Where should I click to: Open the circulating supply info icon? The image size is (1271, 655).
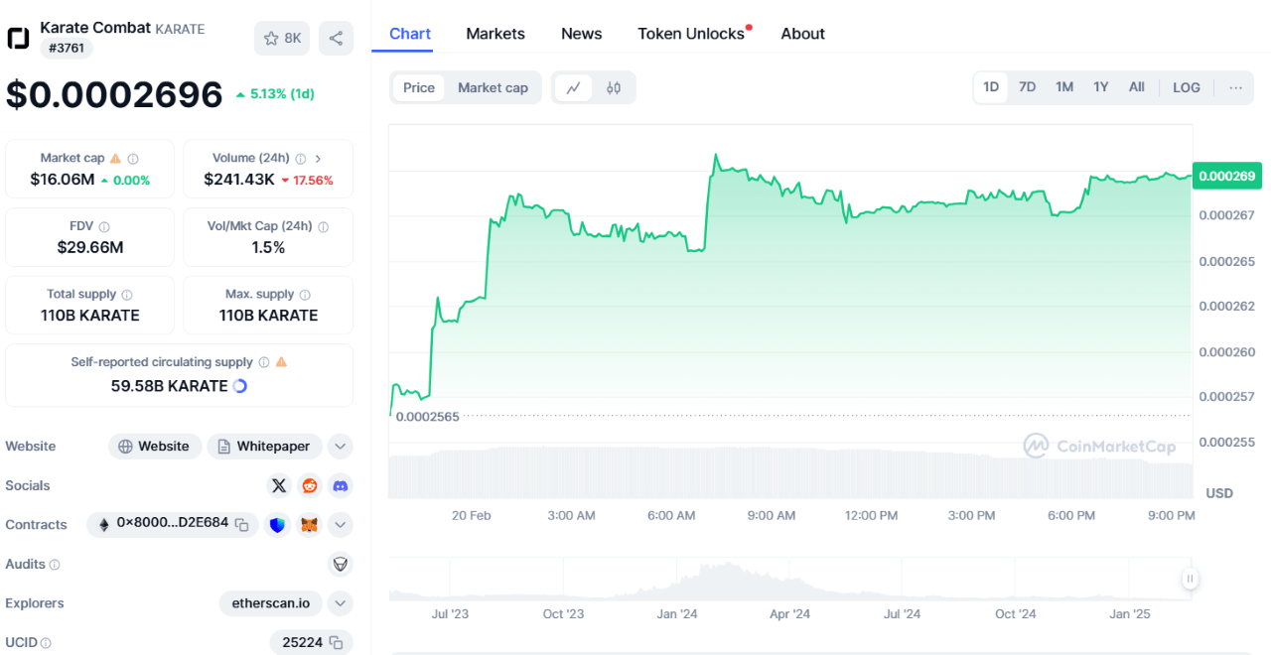pyautogui.click(x=263, y=362)
